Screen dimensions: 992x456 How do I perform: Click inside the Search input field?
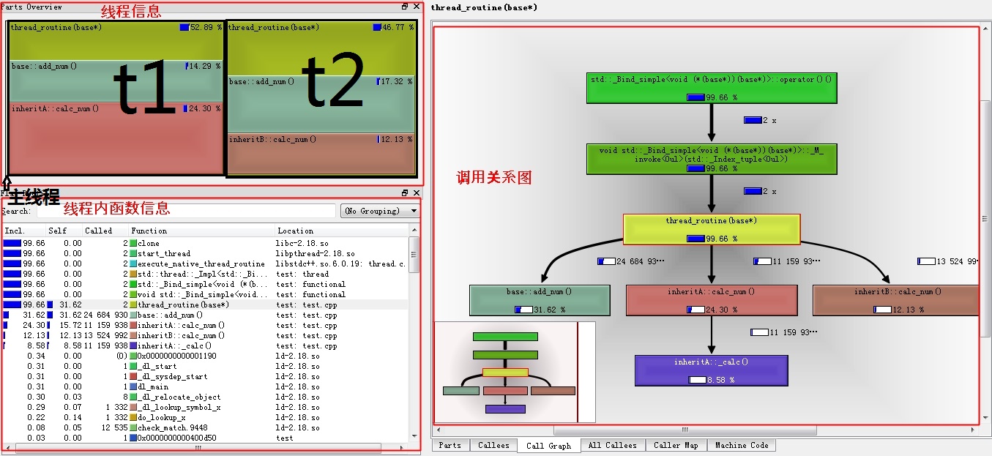coord(185,211)
